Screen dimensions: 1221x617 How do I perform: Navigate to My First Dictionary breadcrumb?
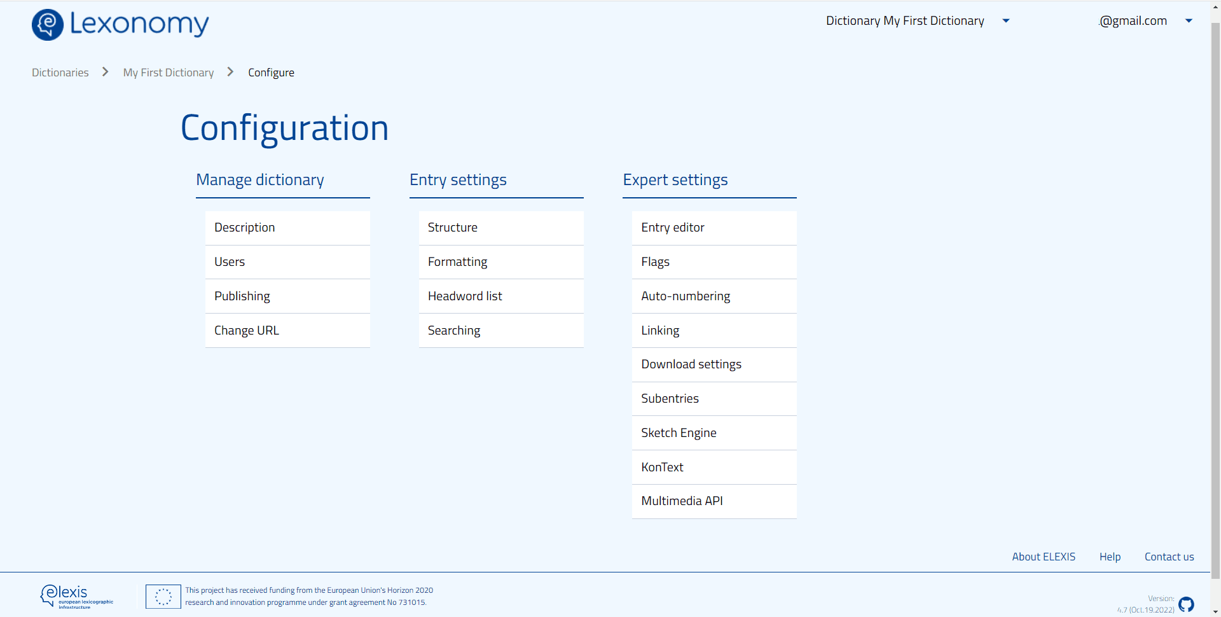(x=169, y=73)
